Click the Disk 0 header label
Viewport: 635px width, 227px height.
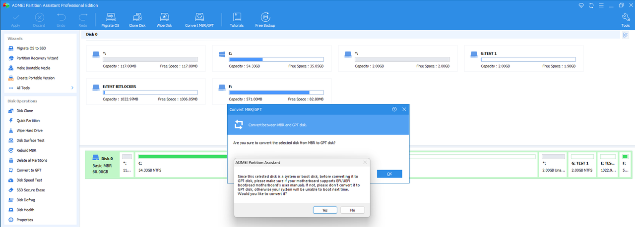tap(92, 35)
